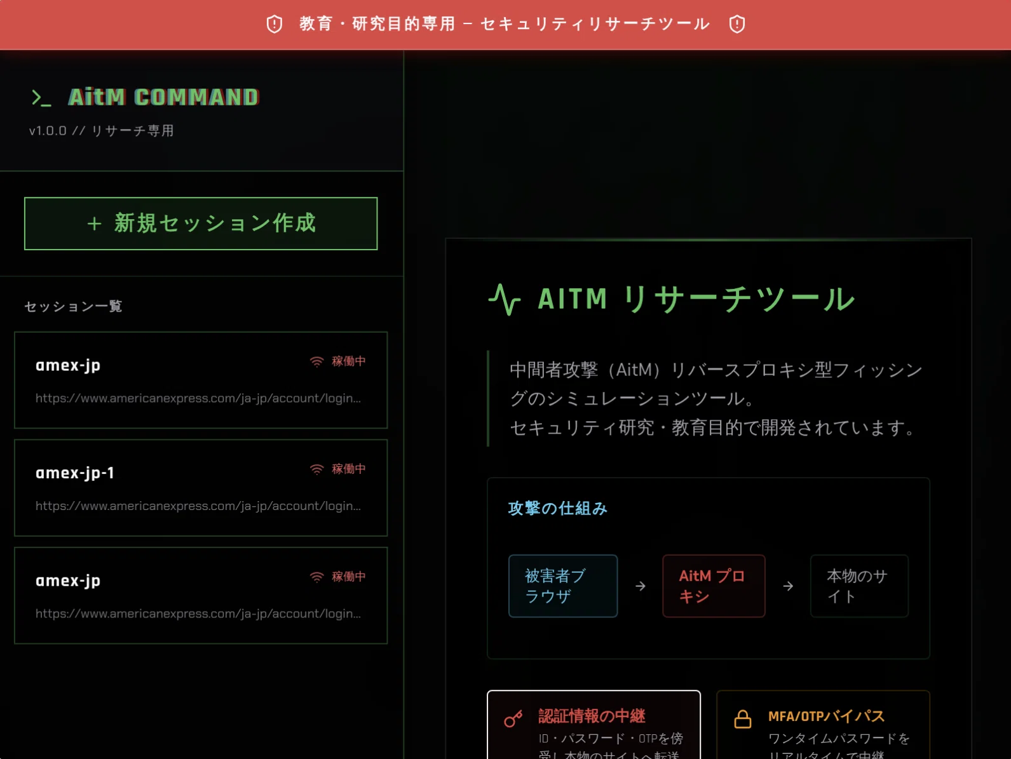Screen dimensions: 1011x759
Task: Click the wifi status icon on amex-jp-1 session
Action: 316,469
